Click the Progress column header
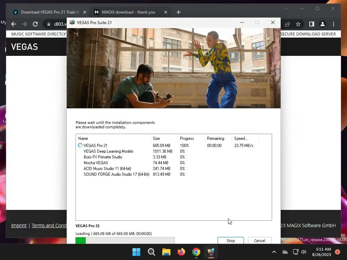 (x=191, y=138)
